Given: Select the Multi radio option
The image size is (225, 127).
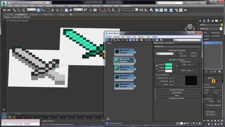Looking at the screenshot, I should (x=216, y=101).
